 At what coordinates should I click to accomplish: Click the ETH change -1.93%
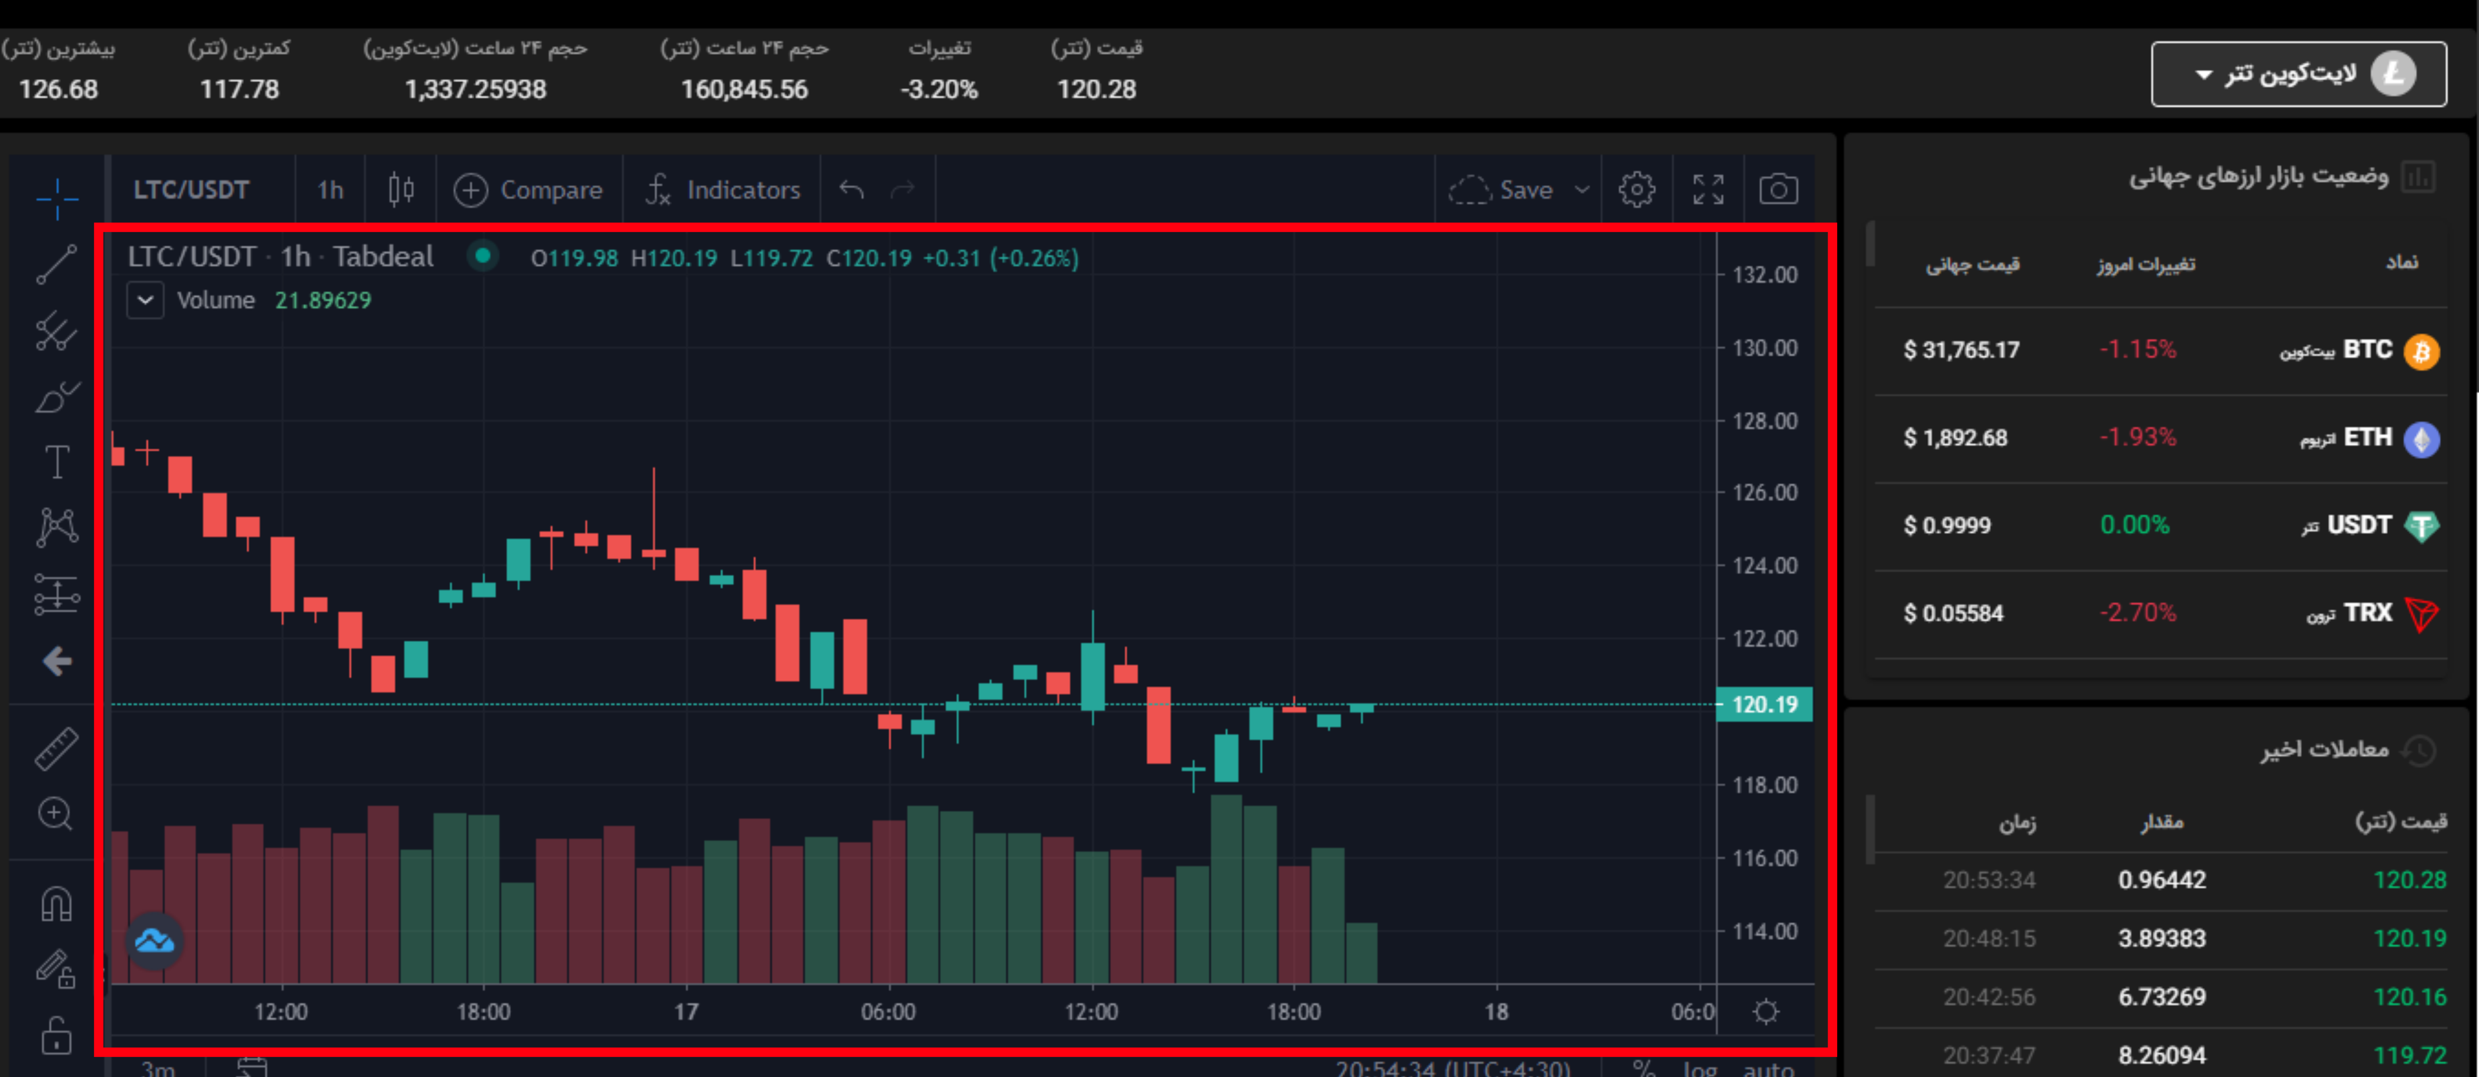(2136, 438)
